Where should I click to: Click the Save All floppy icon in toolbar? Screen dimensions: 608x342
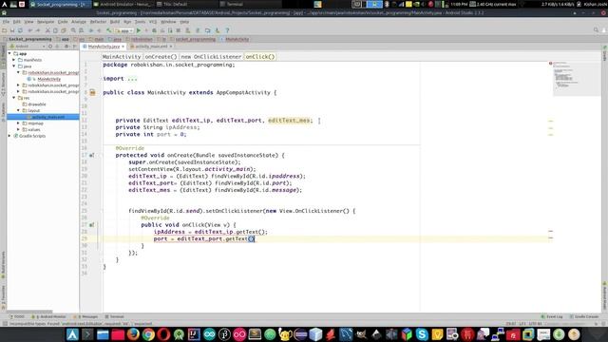point(12,30)
